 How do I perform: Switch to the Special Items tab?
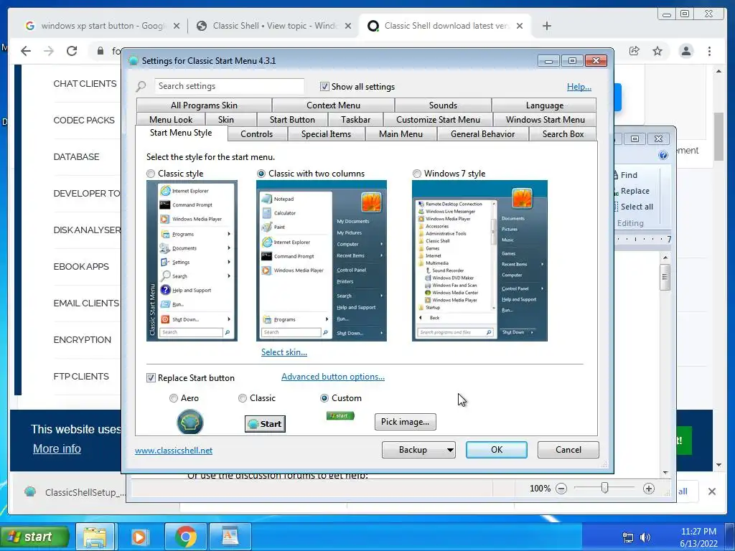coord(326,134)
